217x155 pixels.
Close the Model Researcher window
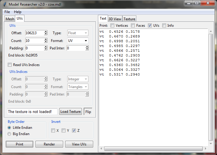(208, 3)
